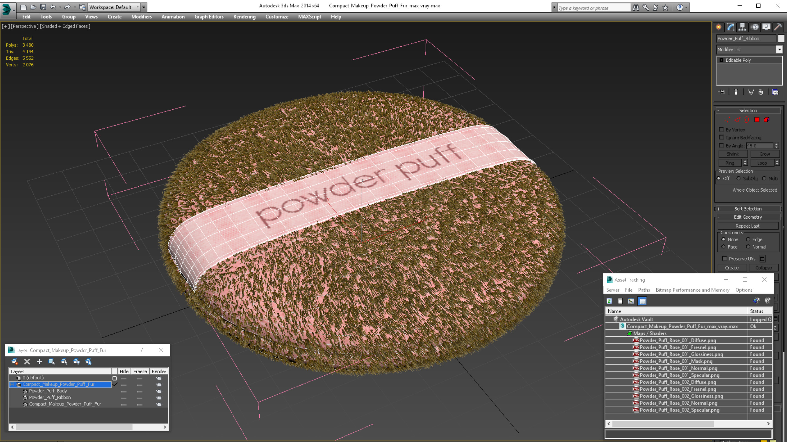787x442 pixels.
Task: Open the Hierarchy panel tab
Action: pyautogui.click(x=742, y=27)
